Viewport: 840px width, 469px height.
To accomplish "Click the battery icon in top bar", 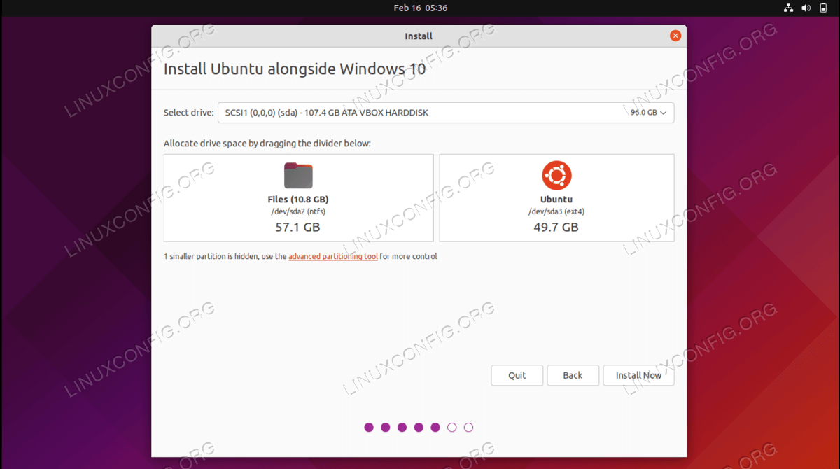I will pyautogui.click(x=823, y=8).
